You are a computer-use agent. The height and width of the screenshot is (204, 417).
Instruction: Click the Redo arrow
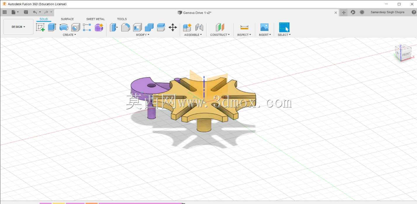click(46, 12)
